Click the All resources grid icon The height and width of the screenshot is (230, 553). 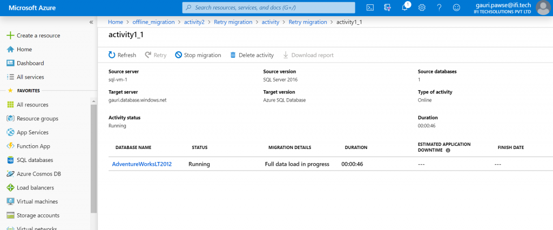click(x=10, y=105)
